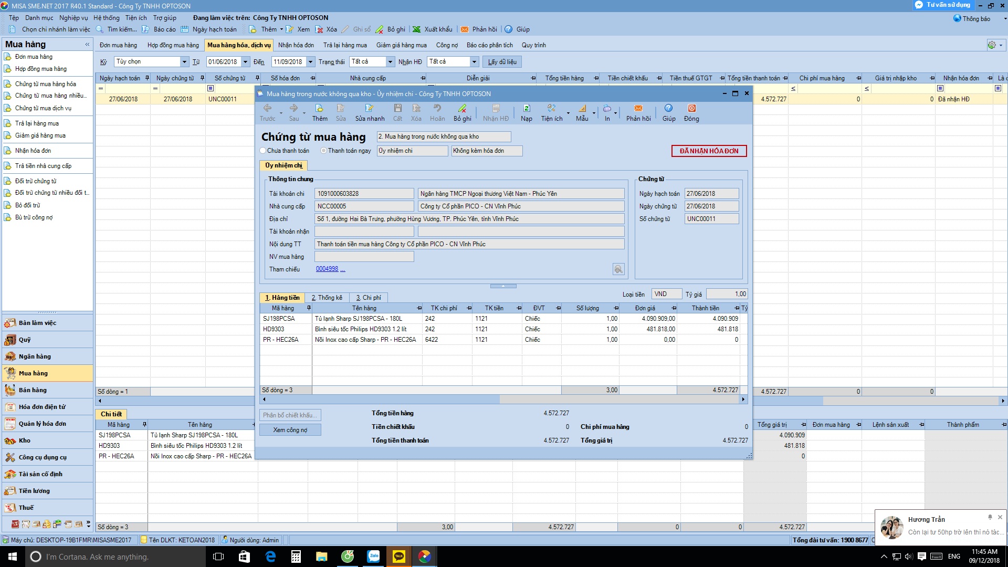Image resolution: width=1008 pixels, height=567 pixels.
Task: Click the Cortana search box
Action: [x=116, y=556]
